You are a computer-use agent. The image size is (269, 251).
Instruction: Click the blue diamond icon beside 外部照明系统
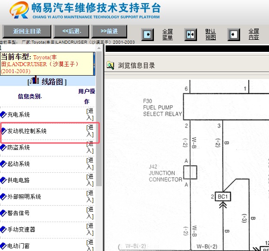tap(3, 197)
